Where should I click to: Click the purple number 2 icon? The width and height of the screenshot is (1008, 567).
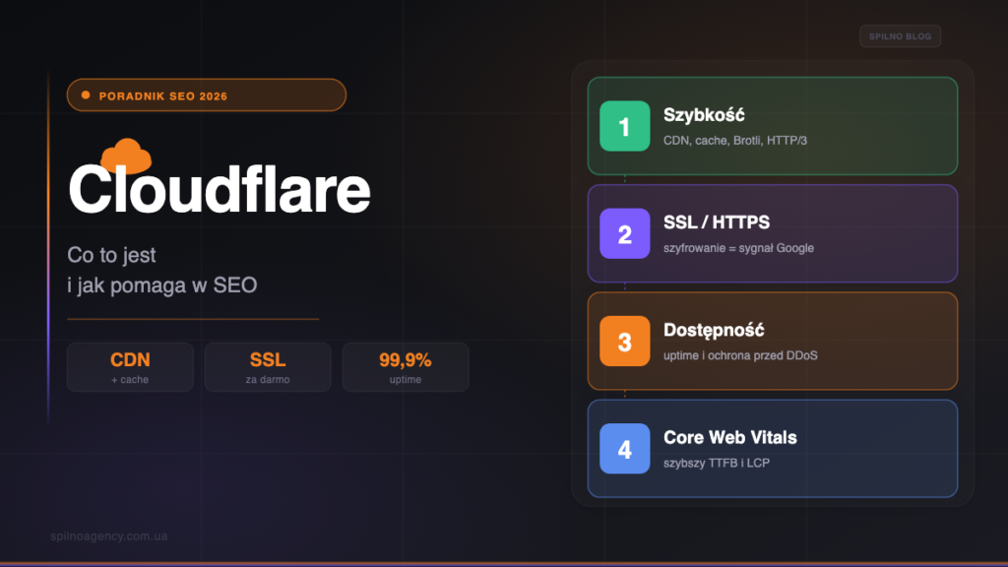point(624,233)
